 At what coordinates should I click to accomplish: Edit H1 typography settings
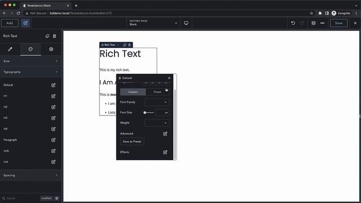click(53, 96)
